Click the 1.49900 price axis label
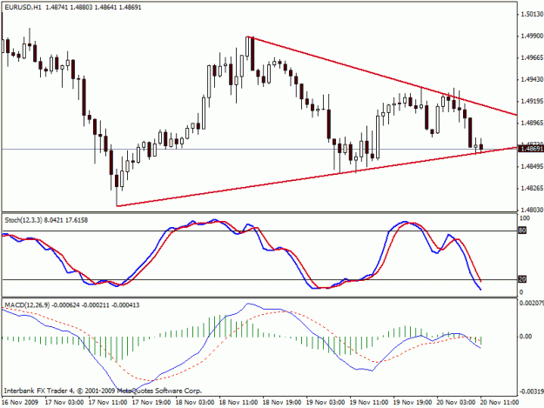544x408 pixels. [x=532, y=36]
